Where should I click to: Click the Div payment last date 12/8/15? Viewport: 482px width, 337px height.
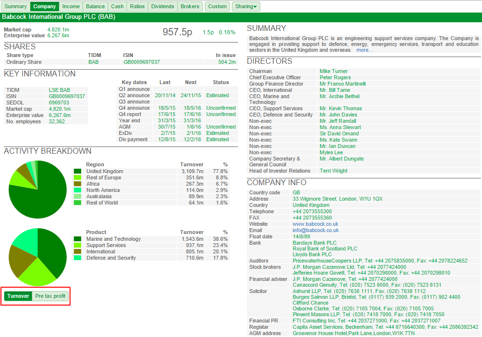click(x=167, y=139)
